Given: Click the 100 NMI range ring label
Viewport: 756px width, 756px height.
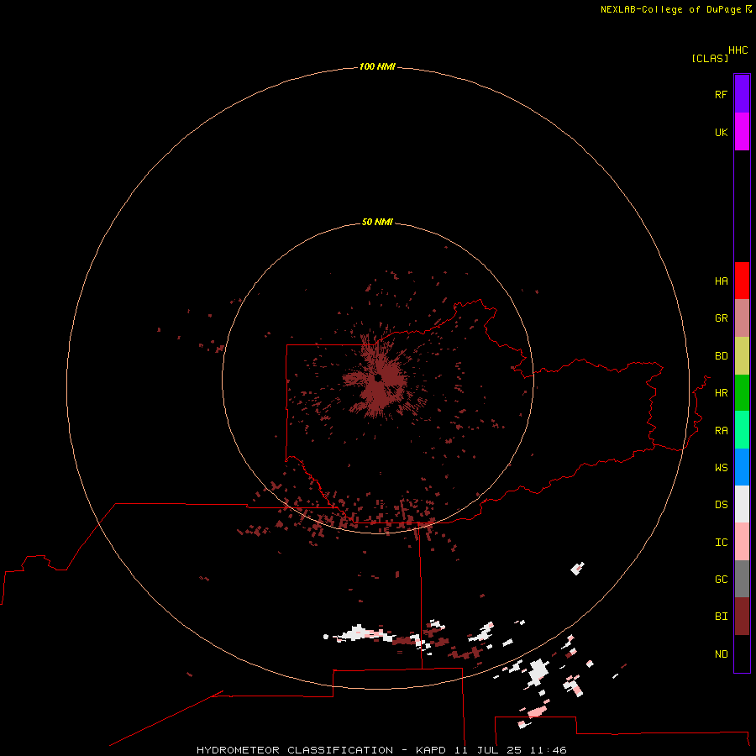Looking at the screenshot, I should (377, 66).
